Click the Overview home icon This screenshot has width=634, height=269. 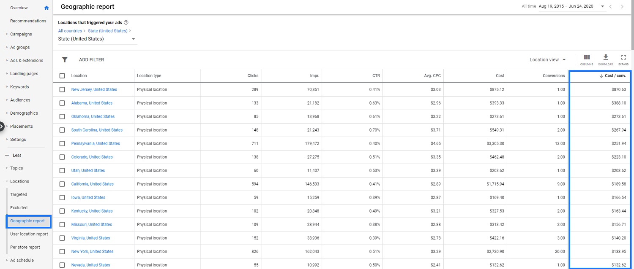pos(46,7)
